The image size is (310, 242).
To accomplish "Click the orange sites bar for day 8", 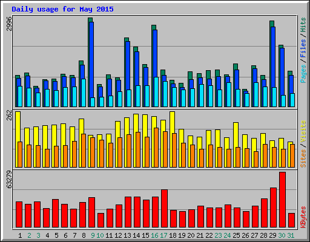I will [84, 151].
